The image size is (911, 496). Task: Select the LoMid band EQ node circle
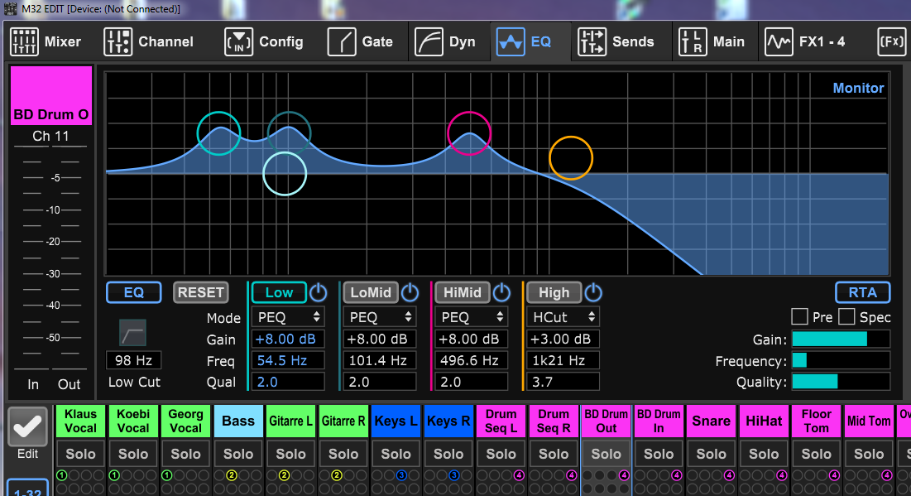290,133
